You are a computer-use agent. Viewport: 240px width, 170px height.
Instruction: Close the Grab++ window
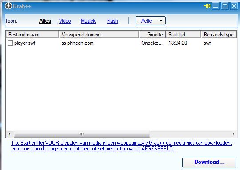[234, 6]
